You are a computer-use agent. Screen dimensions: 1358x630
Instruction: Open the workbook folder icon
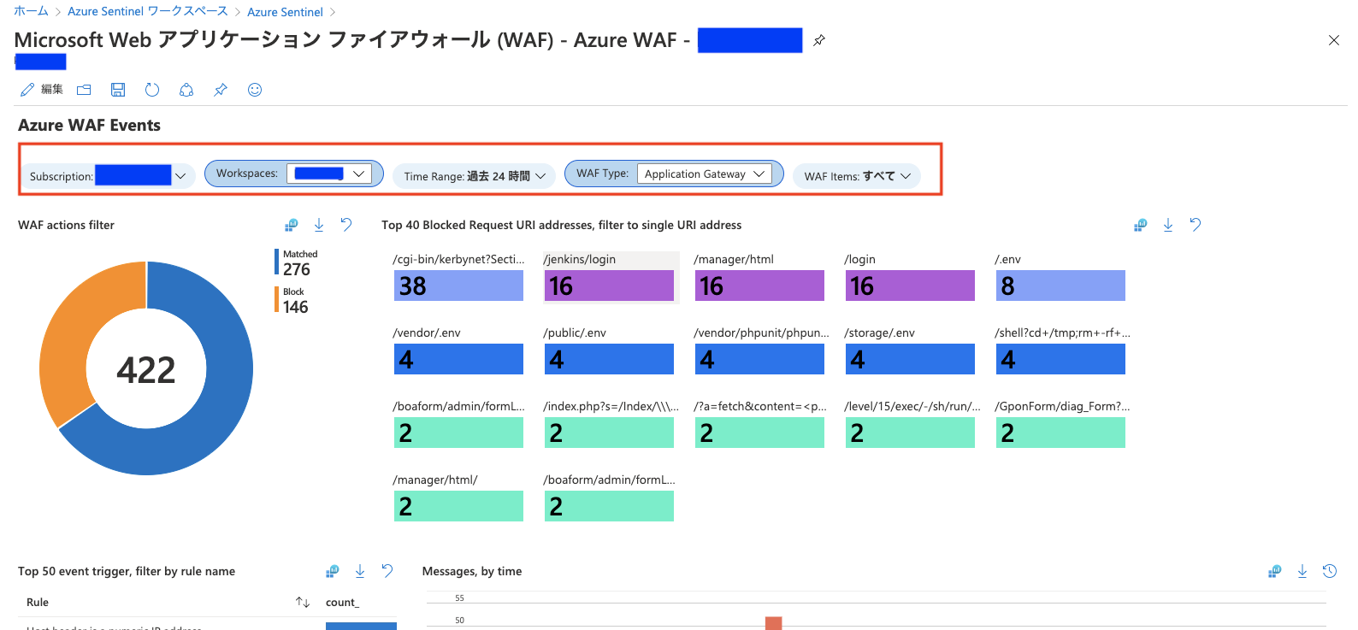coord(84,90)
